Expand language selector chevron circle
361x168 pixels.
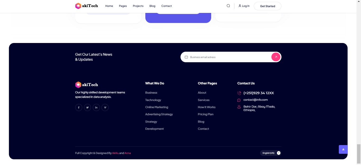pos(279,153)
